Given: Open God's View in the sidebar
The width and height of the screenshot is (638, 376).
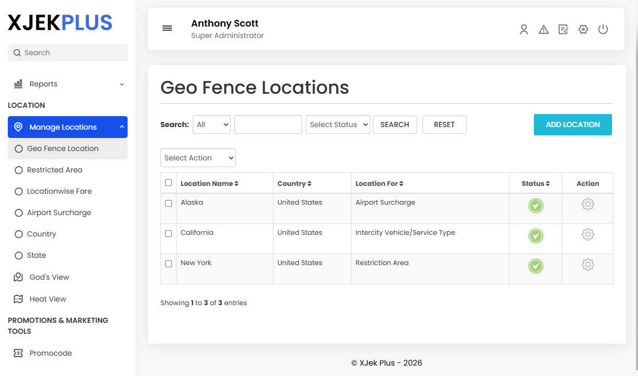Looking at the screenshot, I should pyautogui.click(x=48, y=277).
